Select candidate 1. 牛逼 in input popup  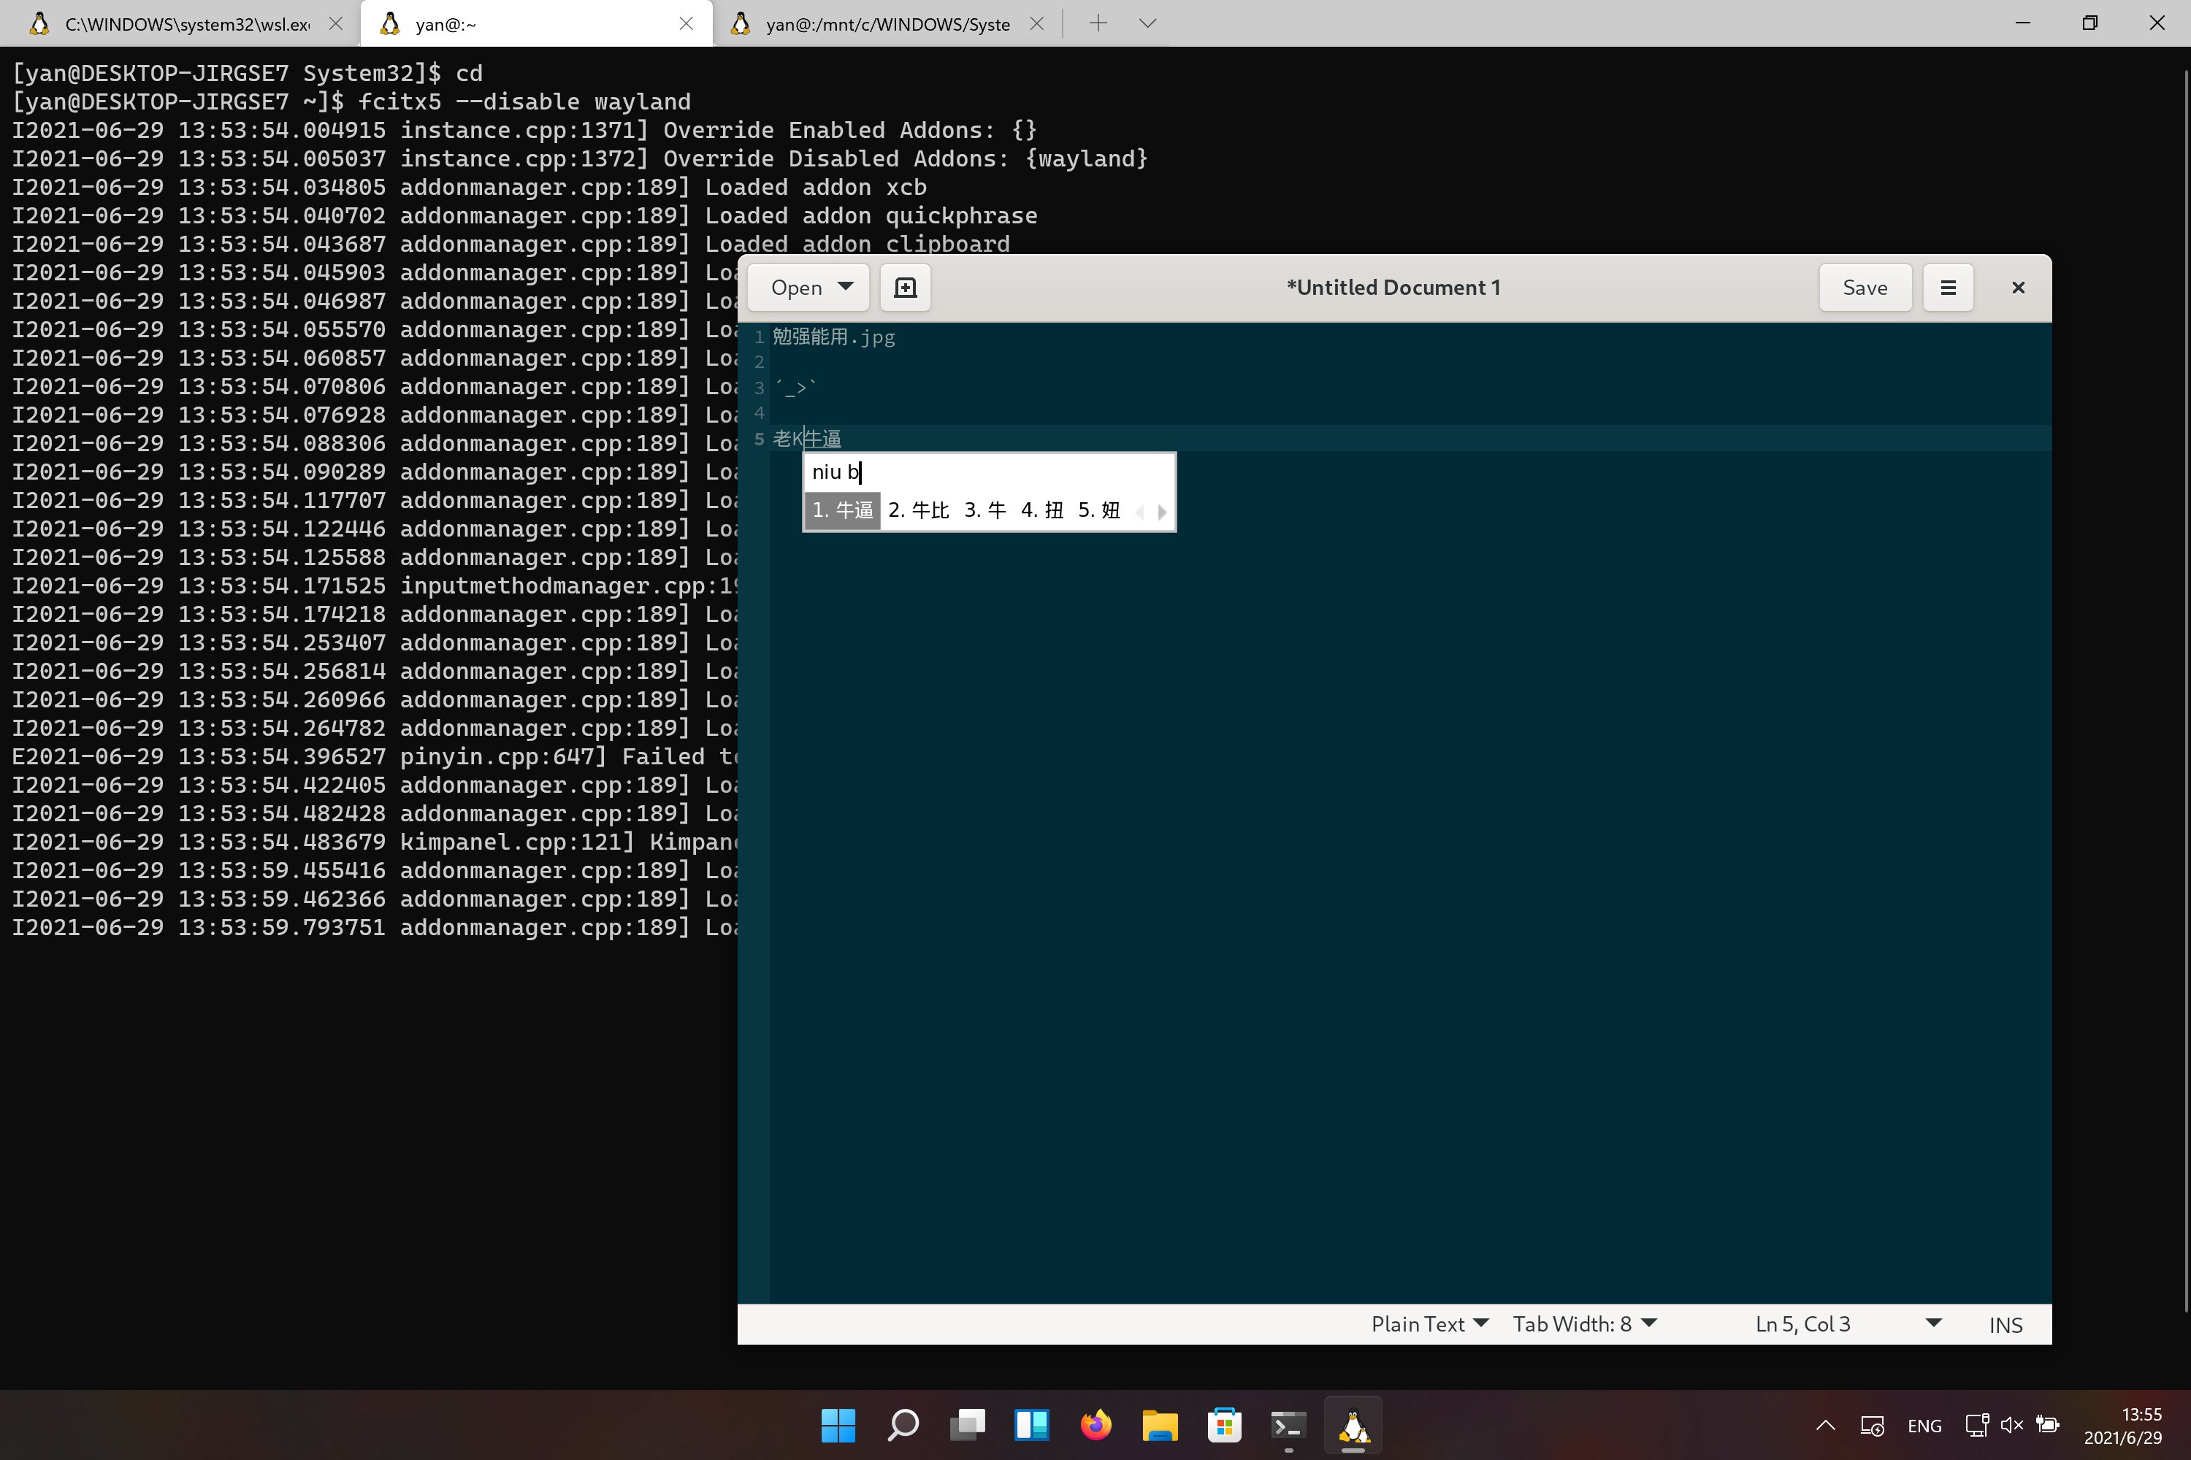[842, 510]
